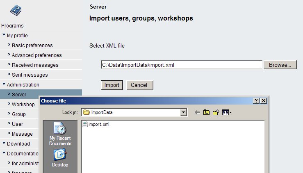Viewport: 303px width, 173px height.
Task: Open the Views menu icon in the dialog
Action: (227, 112)
